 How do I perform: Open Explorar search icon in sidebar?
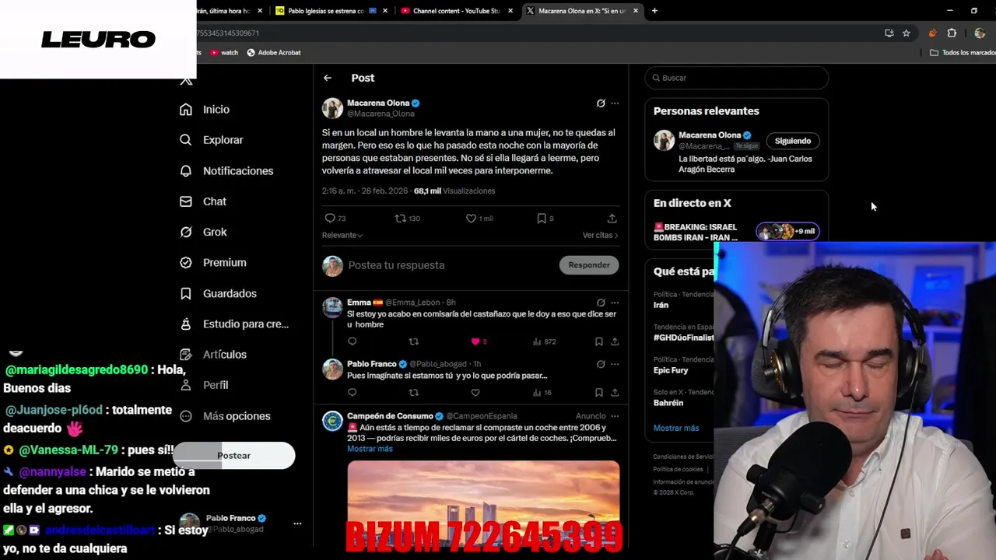tap(185, 140)
